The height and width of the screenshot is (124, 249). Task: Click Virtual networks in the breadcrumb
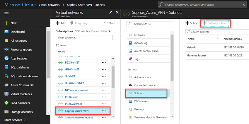click(49, 5)
